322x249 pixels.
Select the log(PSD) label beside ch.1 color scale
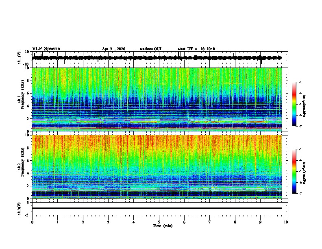pyautogui.click(x=305, y=106)
